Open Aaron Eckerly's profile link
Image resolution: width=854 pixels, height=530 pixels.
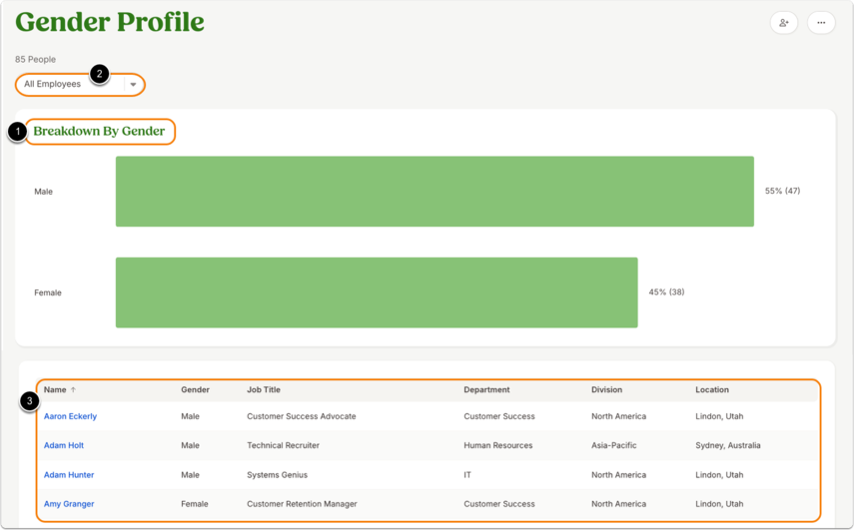point(70,416)
